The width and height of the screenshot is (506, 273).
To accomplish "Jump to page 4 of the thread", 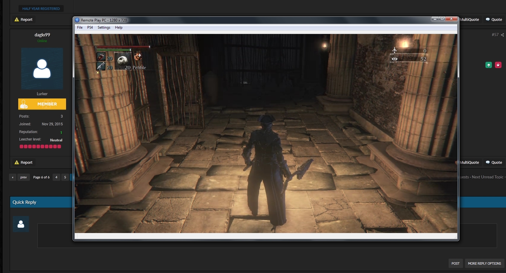I will (56, 177).
